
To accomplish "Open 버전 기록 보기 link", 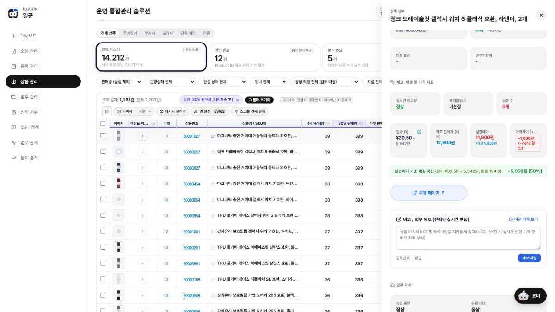I will 524,219.
